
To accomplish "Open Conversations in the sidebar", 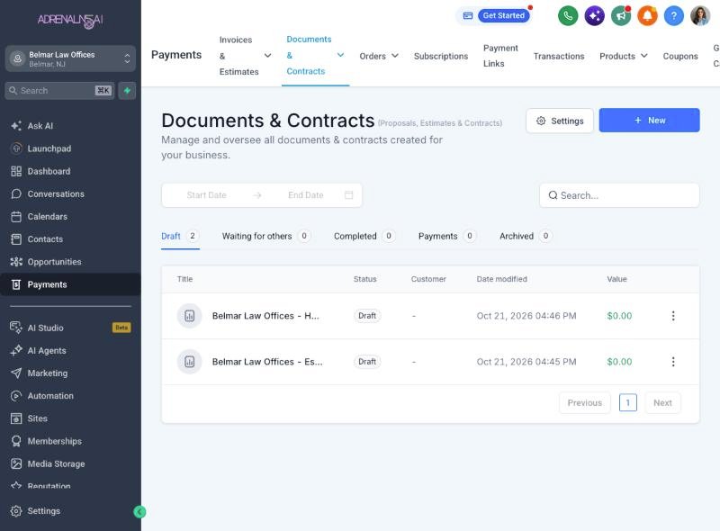I will pos(56,193).
